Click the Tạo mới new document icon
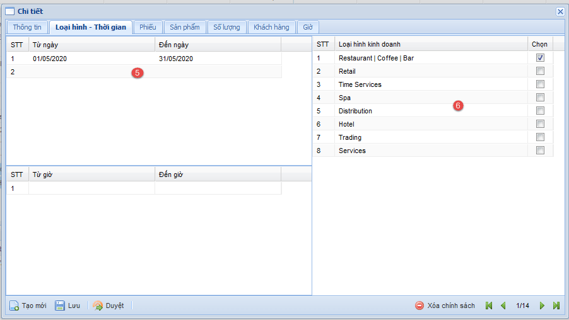Viewport: 569px width, 320px height. pyautogui.click(x=14, y=306)
